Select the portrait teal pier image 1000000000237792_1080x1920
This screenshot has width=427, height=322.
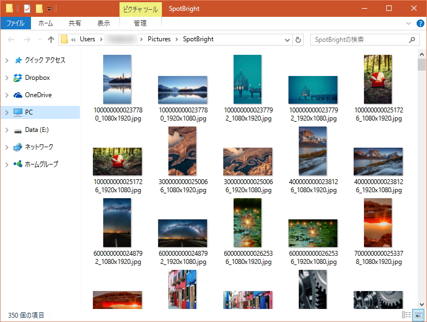click(248, 79)
